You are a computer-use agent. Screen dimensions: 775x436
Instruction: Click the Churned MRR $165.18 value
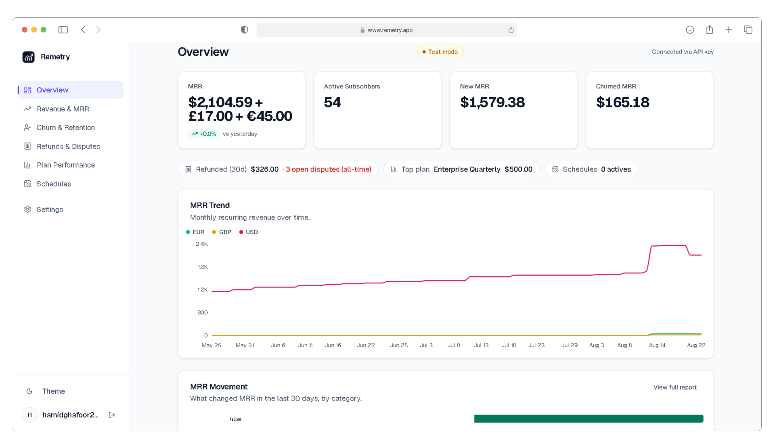click(622, 103)
